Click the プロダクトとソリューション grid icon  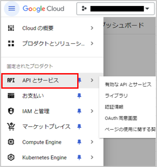coord(11,43)
